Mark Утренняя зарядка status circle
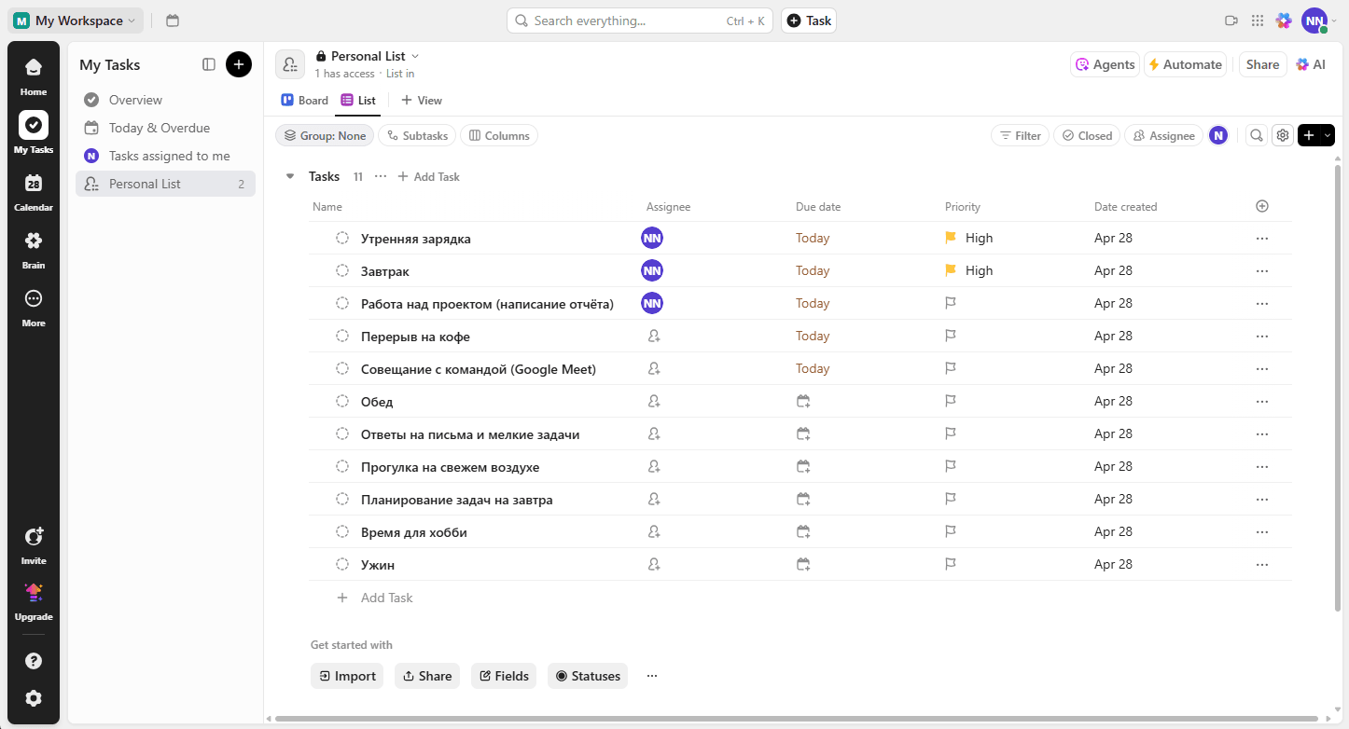Screen dimensions: 1349x729 (342, 238)
